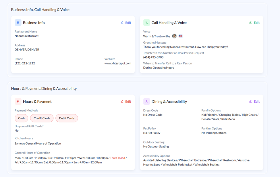Click the Business Info building icon
Image resolution: width=280 pixels, height=177 pixels.
18,23
